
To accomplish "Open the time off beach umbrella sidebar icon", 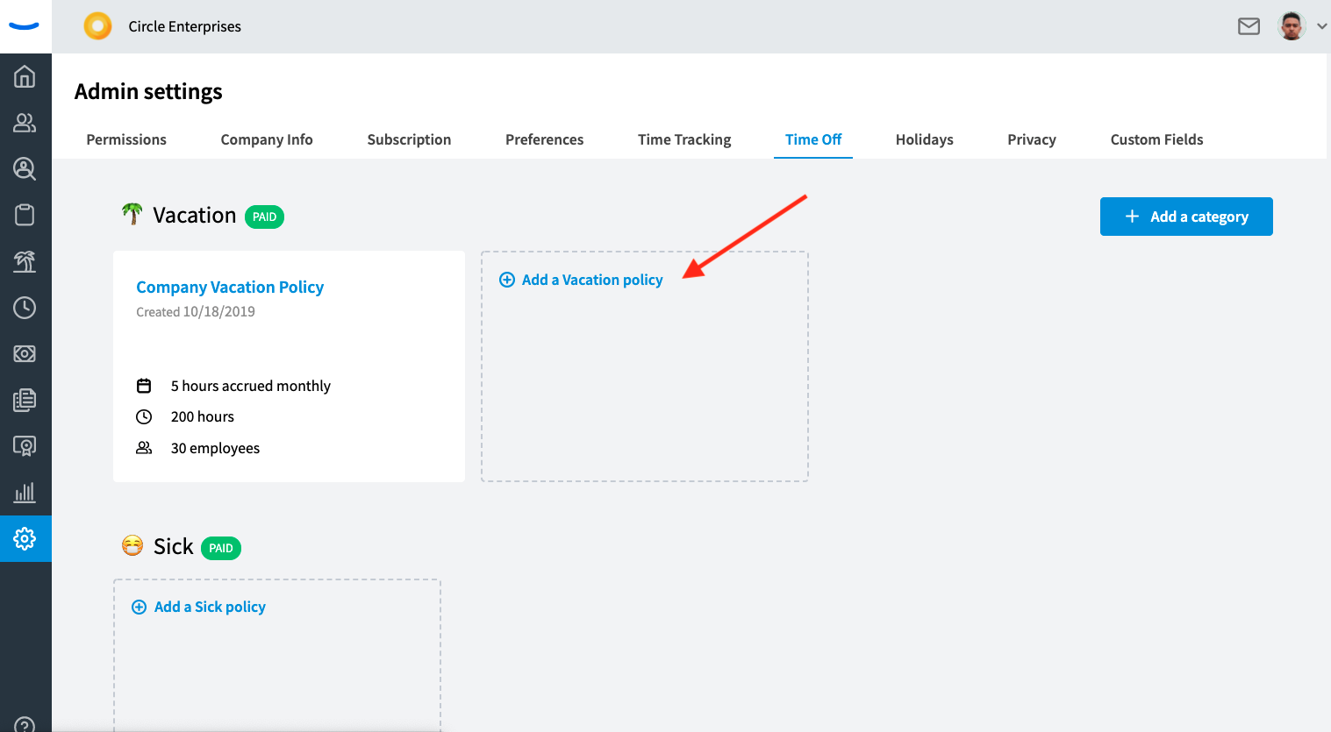I will [25, 261].
